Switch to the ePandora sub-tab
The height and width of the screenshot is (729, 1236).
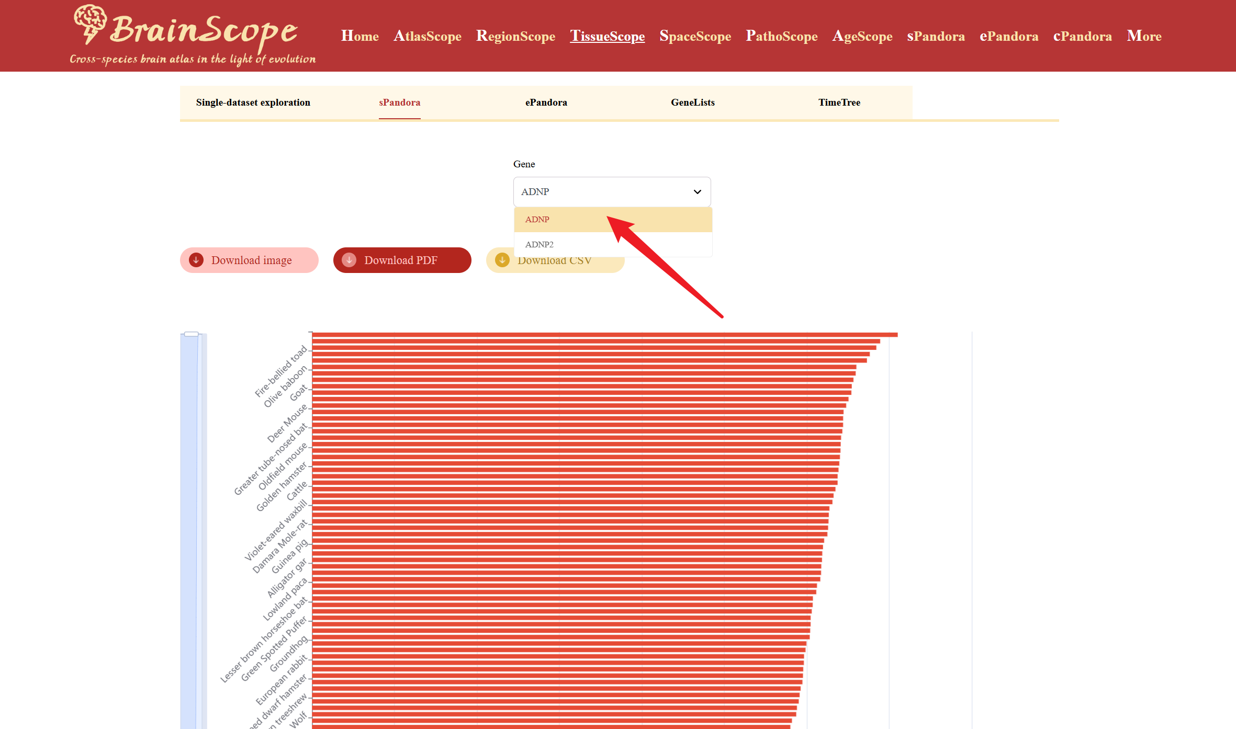(x=546, y=102)
